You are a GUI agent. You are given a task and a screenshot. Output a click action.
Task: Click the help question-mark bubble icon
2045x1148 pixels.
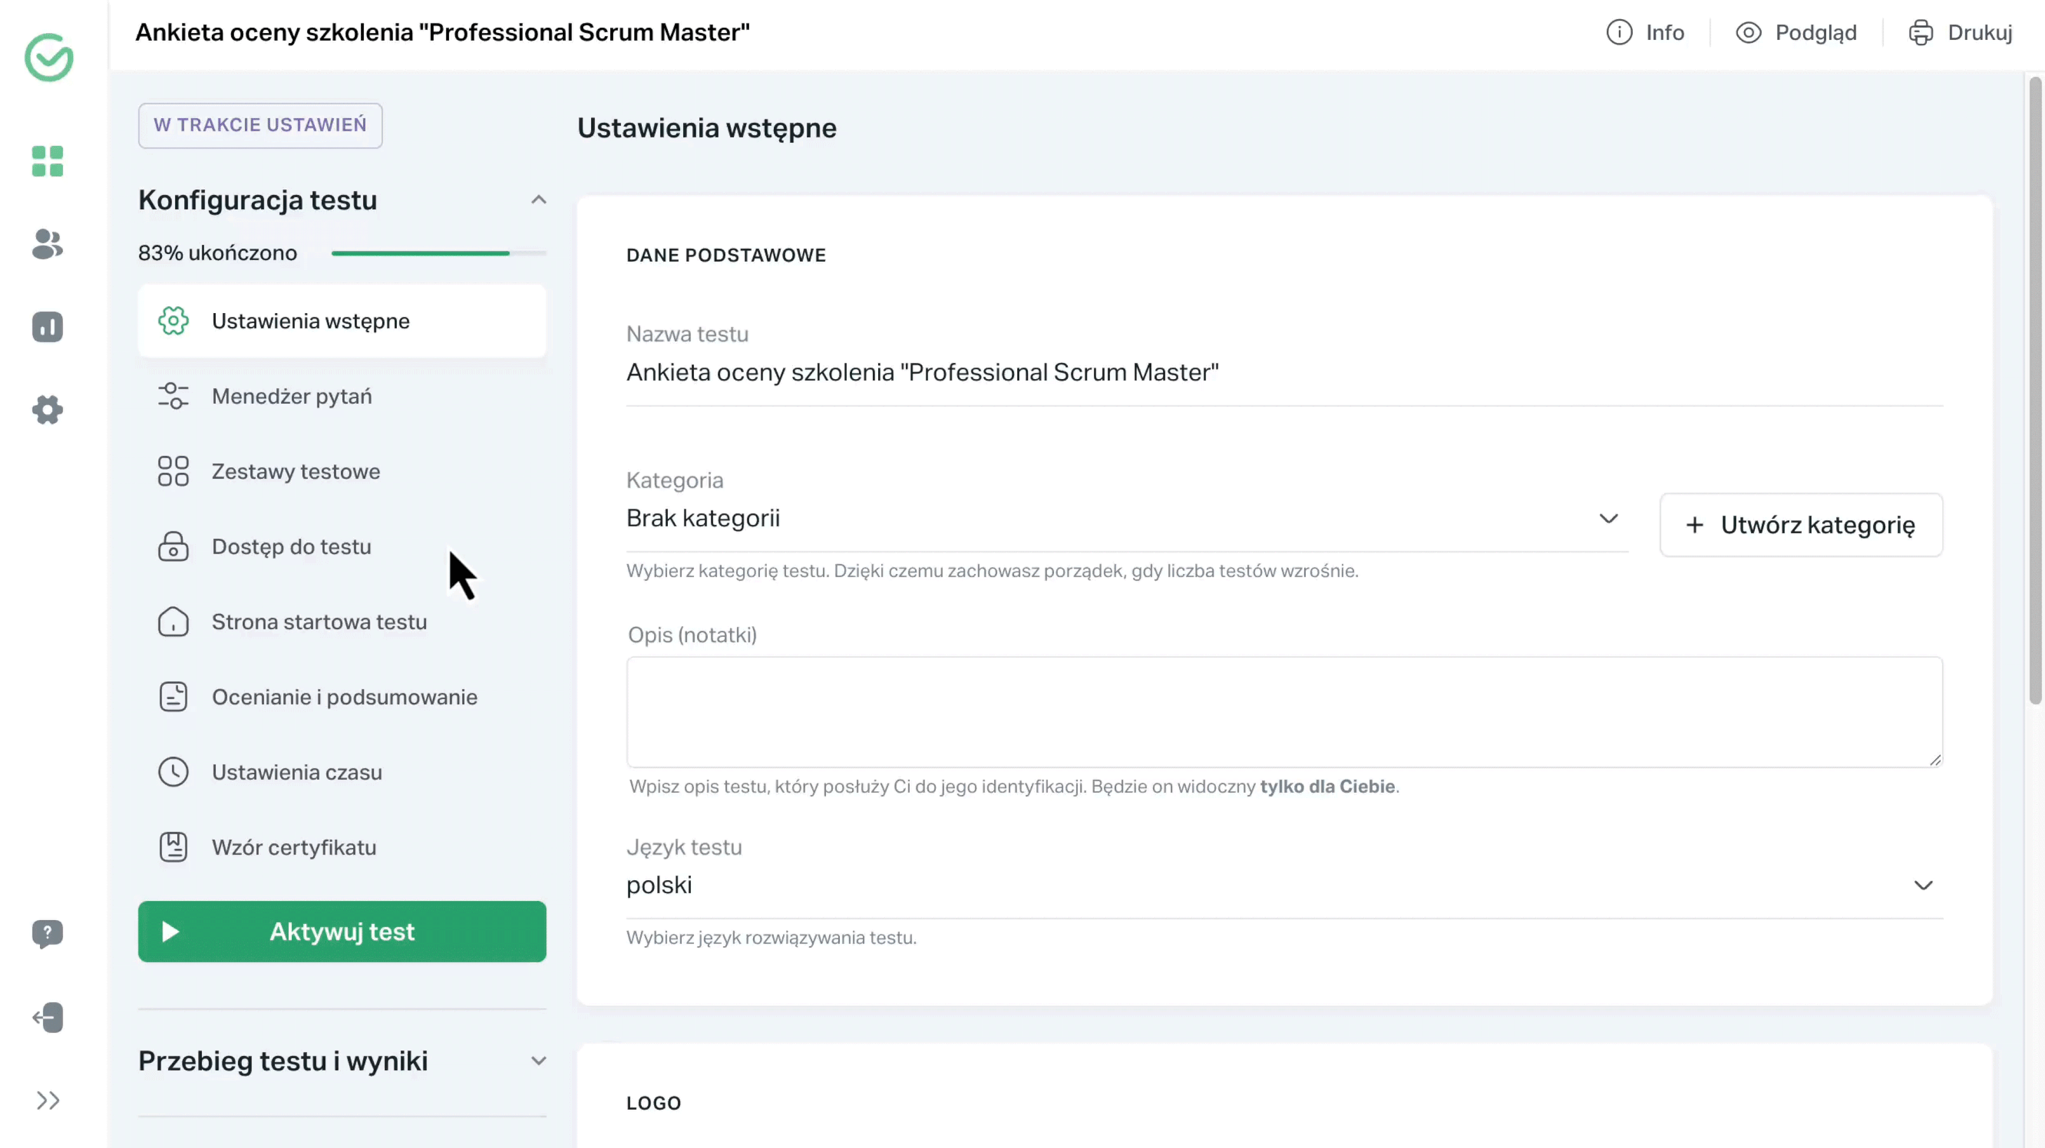[x=47, y=933]
